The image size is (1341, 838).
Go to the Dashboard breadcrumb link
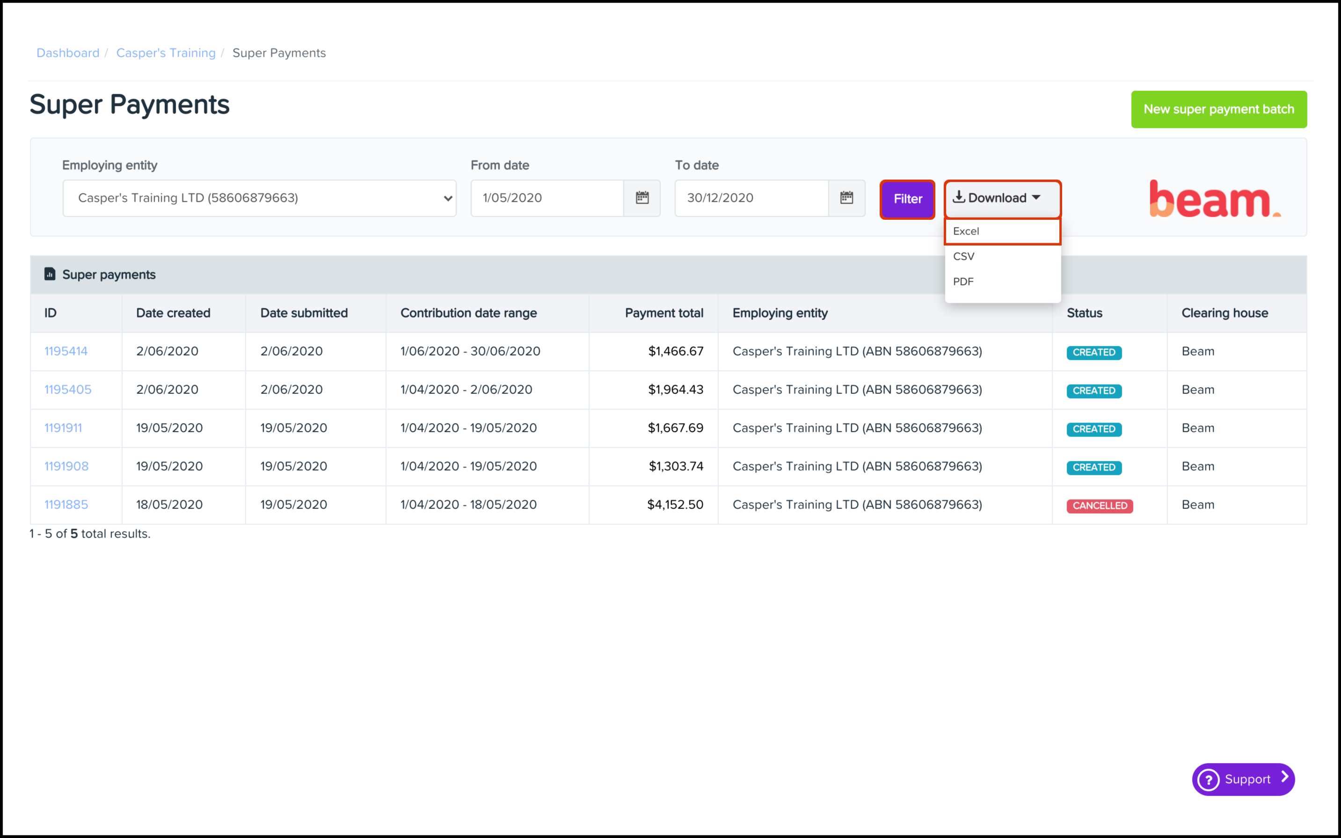click(68, 53)
